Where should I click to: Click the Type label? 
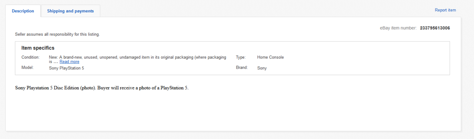click(241, 57)
